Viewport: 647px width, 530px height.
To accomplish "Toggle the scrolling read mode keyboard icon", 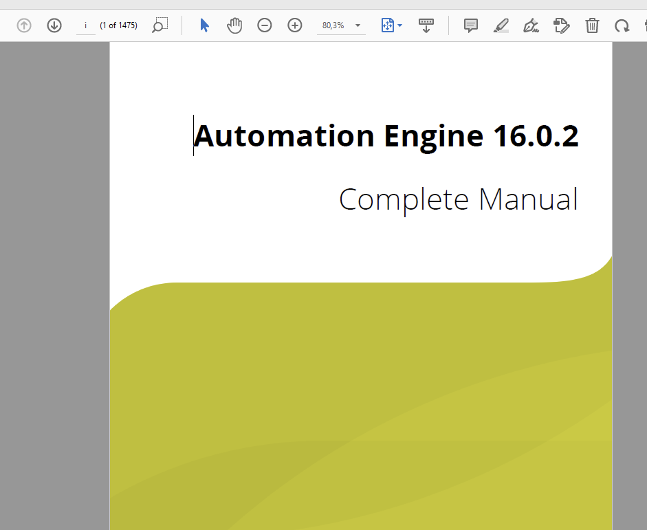I will point(426,25).
